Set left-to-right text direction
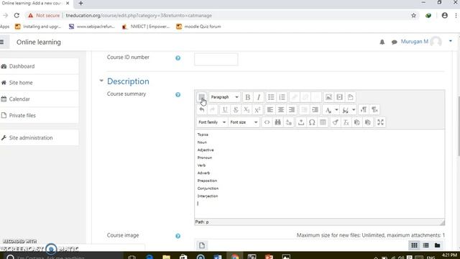 [x=364, y=110]
